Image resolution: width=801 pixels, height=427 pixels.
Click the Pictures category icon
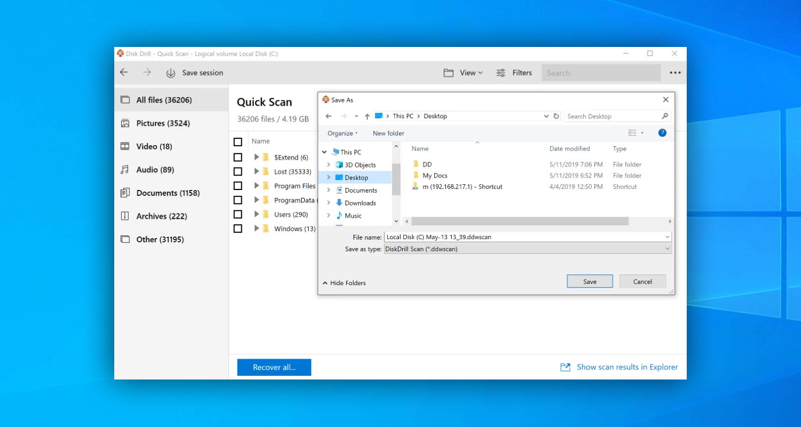click(x=125, y=123)
